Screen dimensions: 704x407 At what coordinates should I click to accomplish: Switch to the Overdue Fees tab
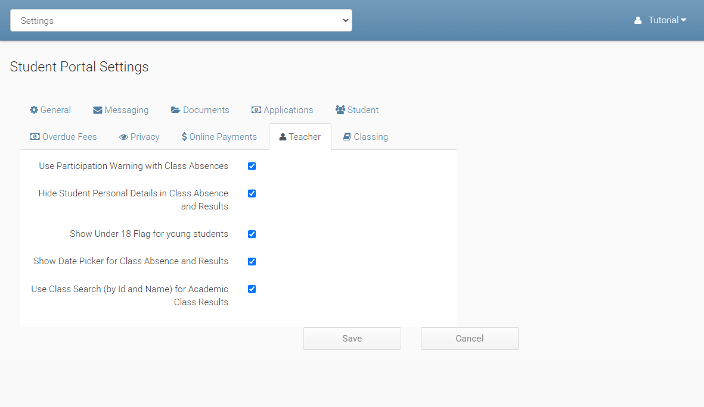(x=63, y=137)
